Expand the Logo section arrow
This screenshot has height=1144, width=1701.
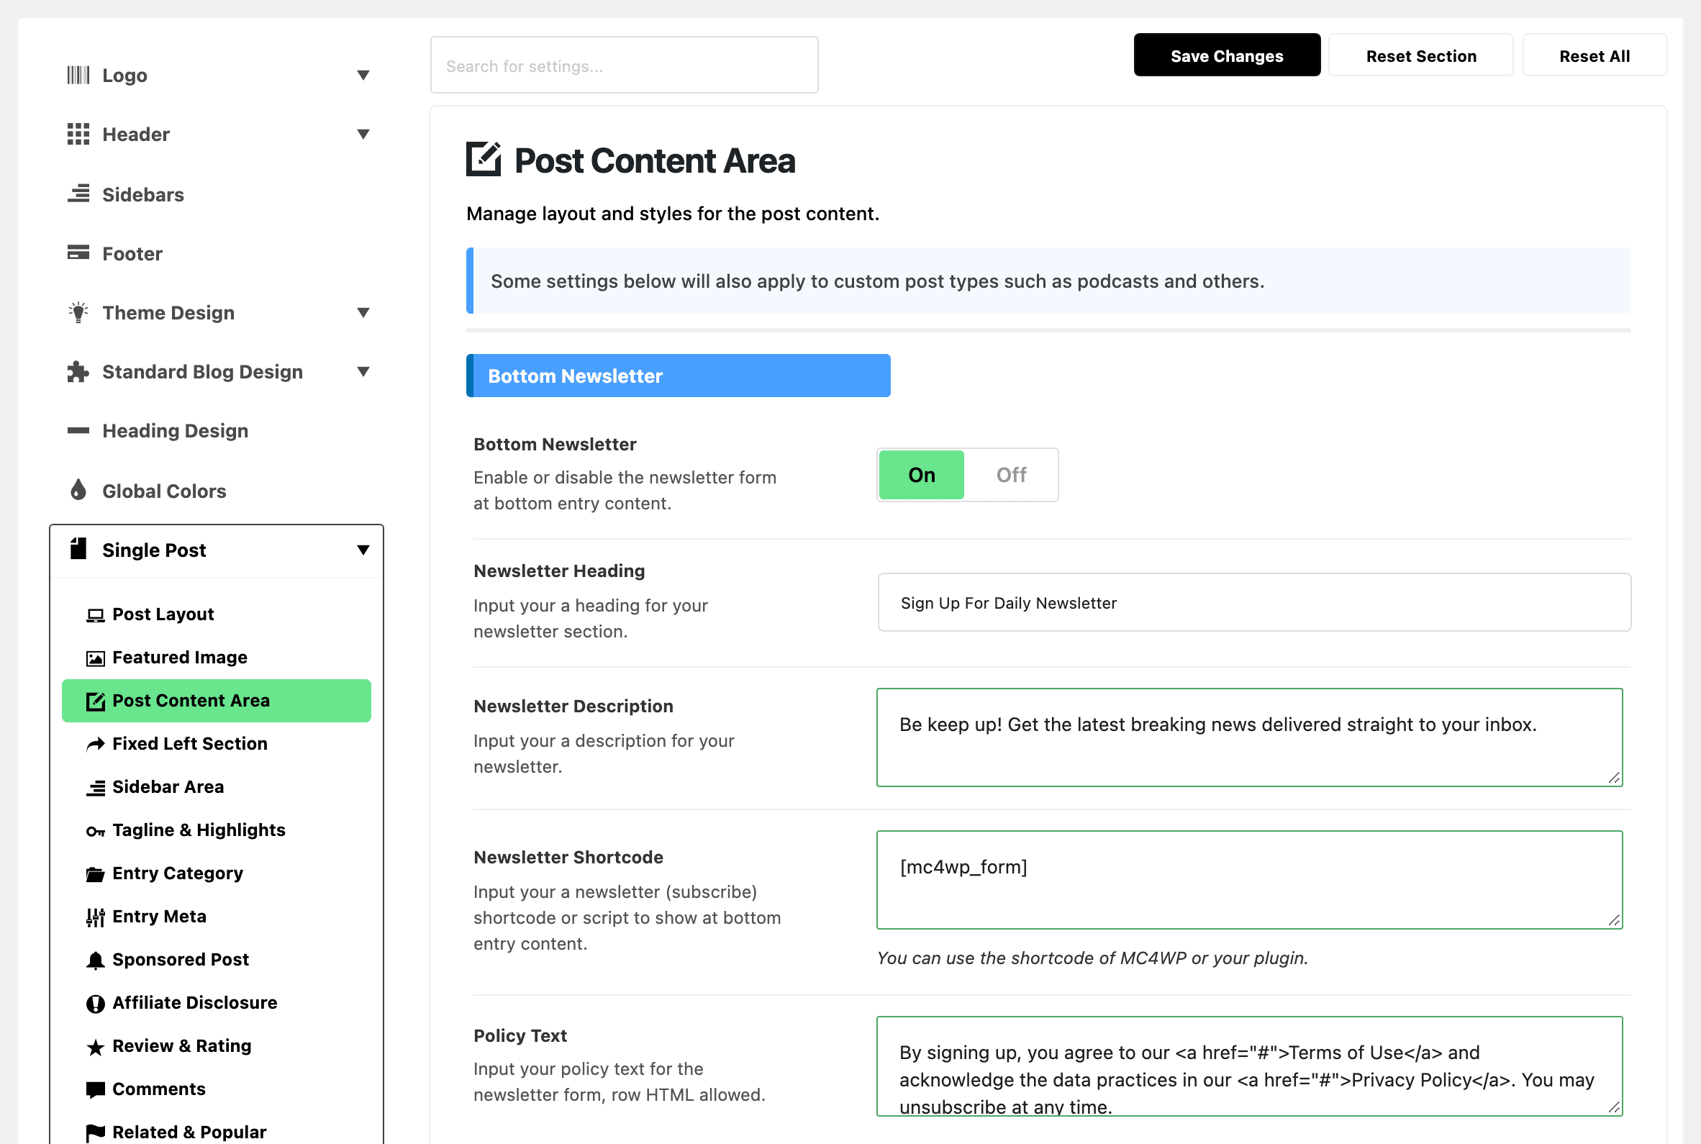coord(363,75)
